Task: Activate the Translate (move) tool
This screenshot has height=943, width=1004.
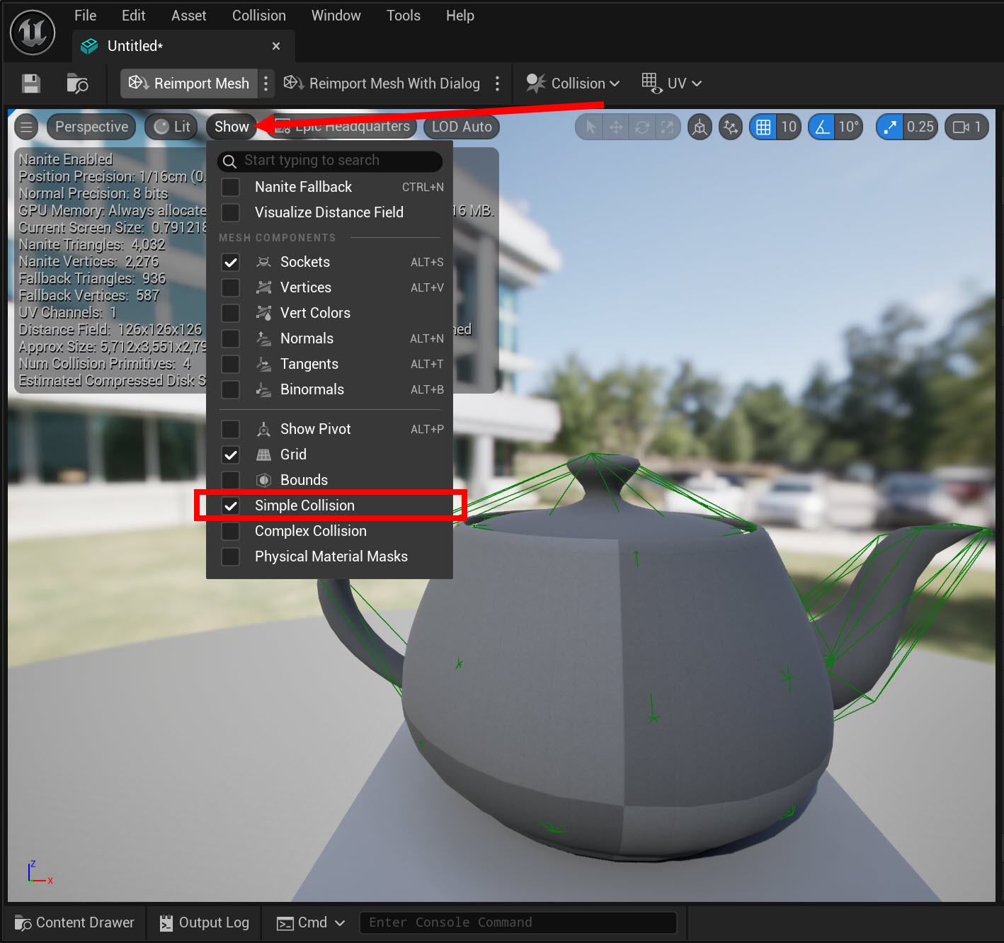Action: pyautogui.click(x=616, y=127)
